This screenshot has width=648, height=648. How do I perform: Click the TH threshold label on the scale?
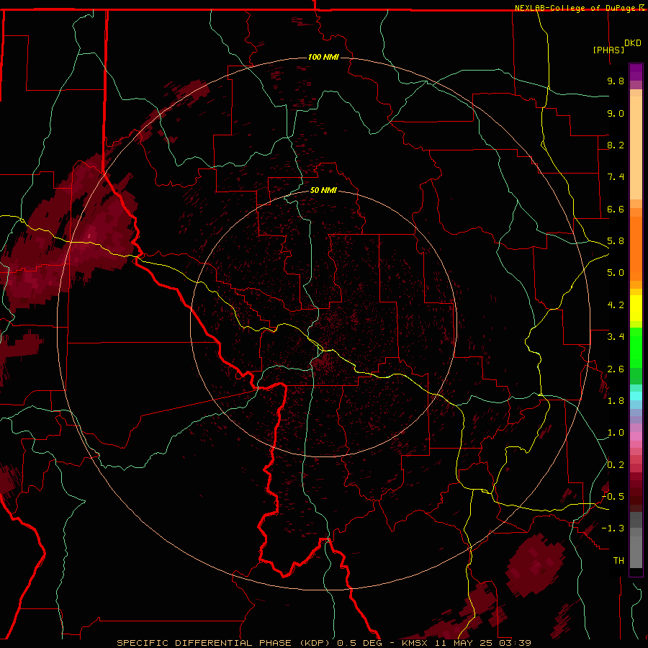click(618, 561)
